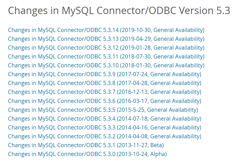Image resolution: width=235 pixels, height=163 pixels.
Task: Open the Connector/ODBC 5.3.14 changes link
Action: [106, 30]
